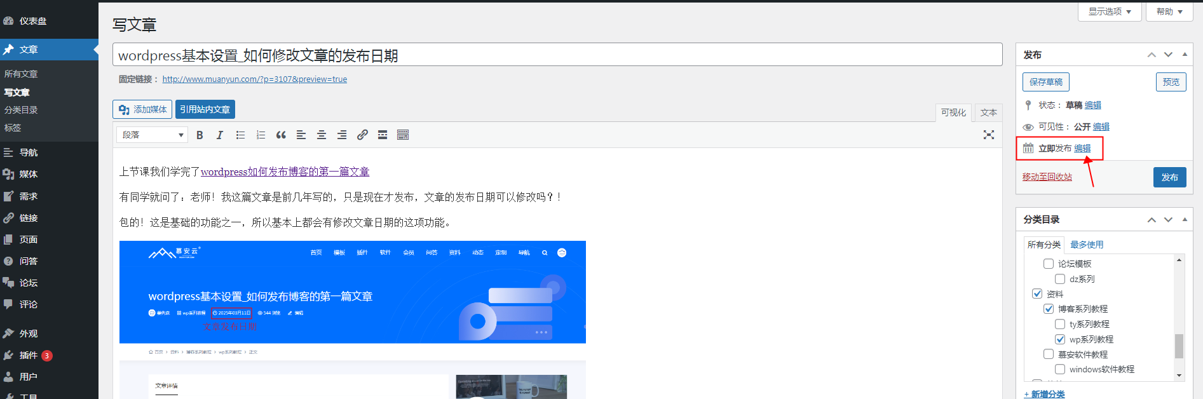Viewport: 1203px width, 399px height.
Task: Check the 慕安软件教程 category
Action: coord(1049,354)
